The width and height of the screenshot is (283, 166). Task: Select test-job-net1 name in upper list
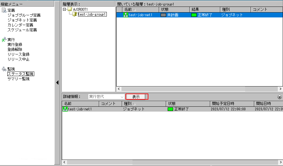point(140,15)
